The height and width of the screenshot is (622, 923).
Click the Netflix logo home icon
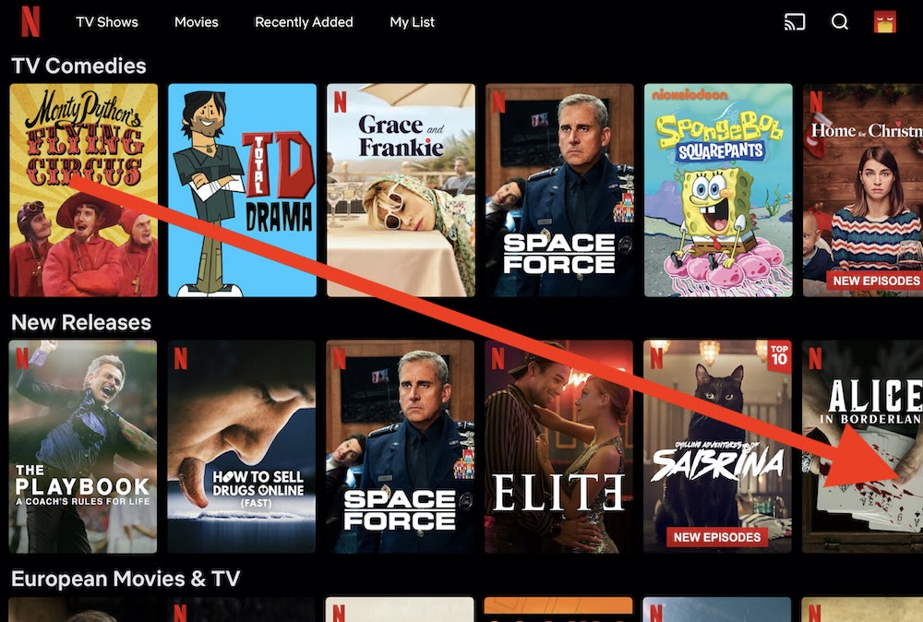pyautogui.click(x=30, y=22)
